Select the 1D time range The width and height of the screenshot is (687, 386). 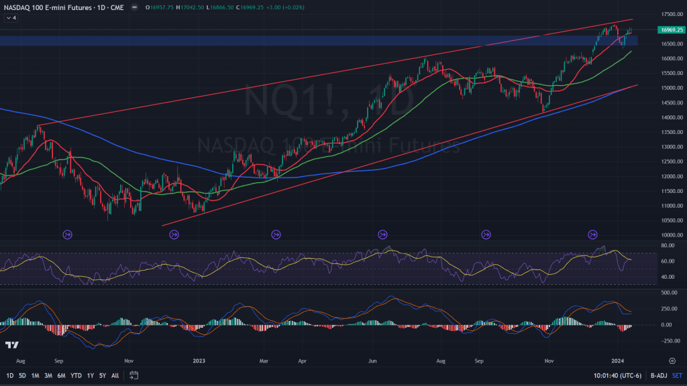coord(9,375)
